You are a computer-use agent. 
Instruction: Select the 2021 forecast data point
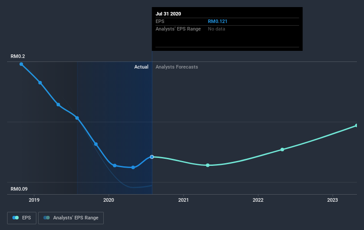(x=208, y=165)
